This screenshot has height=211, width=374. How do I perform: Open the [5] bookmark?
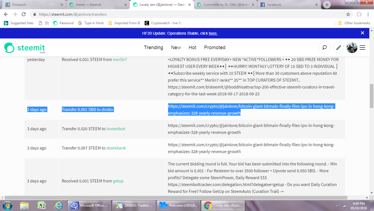[x=43, y=23]
